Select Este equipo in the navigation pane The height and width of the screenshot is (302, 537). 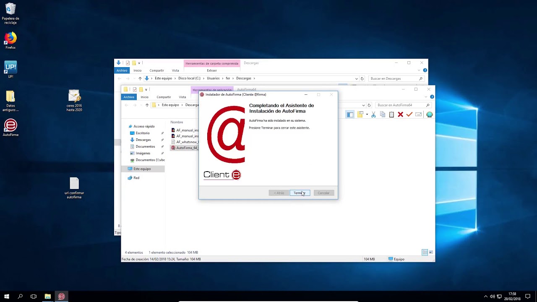pos(142,169)
